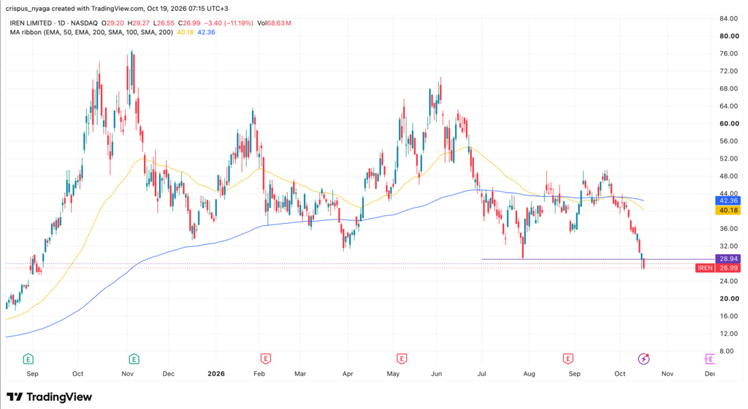This screenshot has height=409, width=748.
Task: Open the red earnings marker above May
Action: pos(402,359)
